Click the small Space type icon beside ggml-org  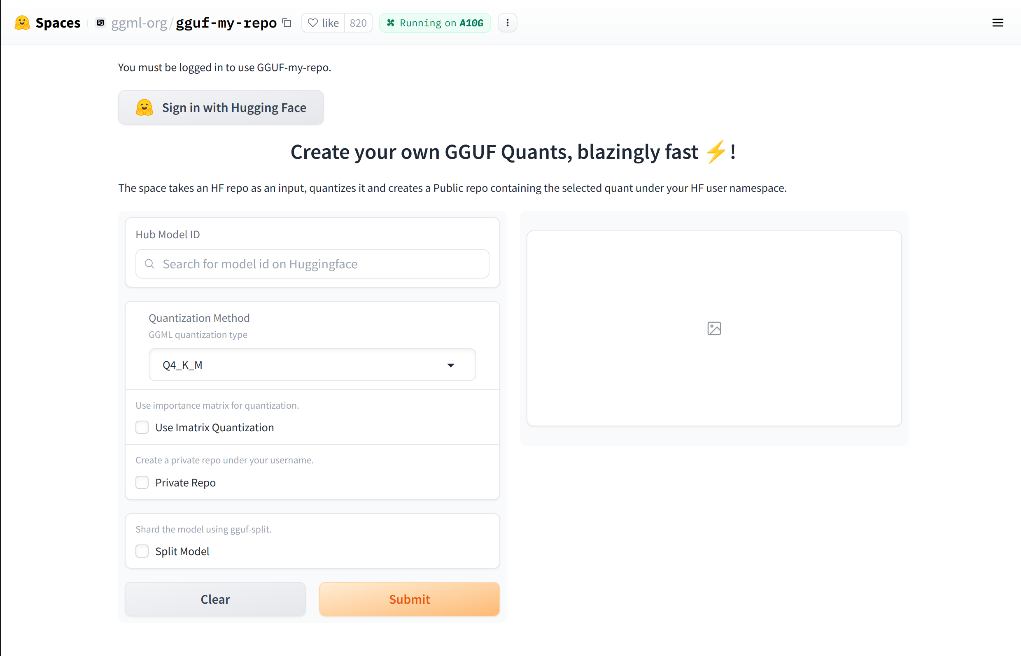(x=100, y=23)
